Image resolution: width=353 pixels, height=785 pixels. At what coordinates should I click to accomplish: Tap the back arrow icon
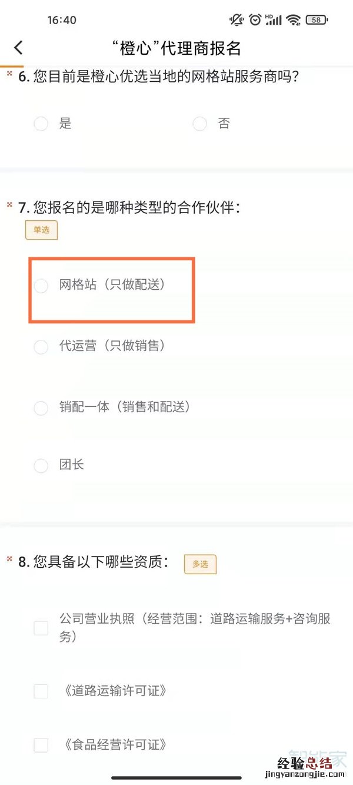pos(19,48)
